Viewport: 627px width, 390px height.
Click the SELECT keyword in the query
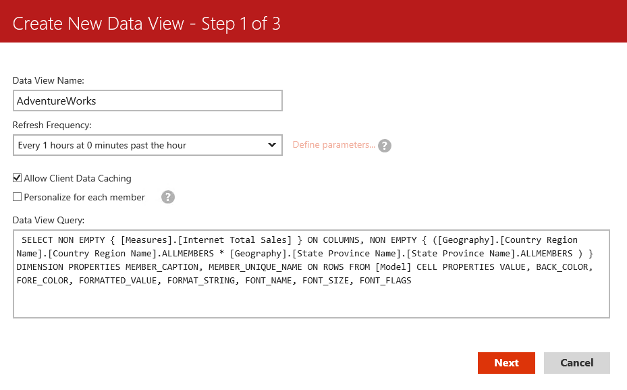tap(38, 240)
